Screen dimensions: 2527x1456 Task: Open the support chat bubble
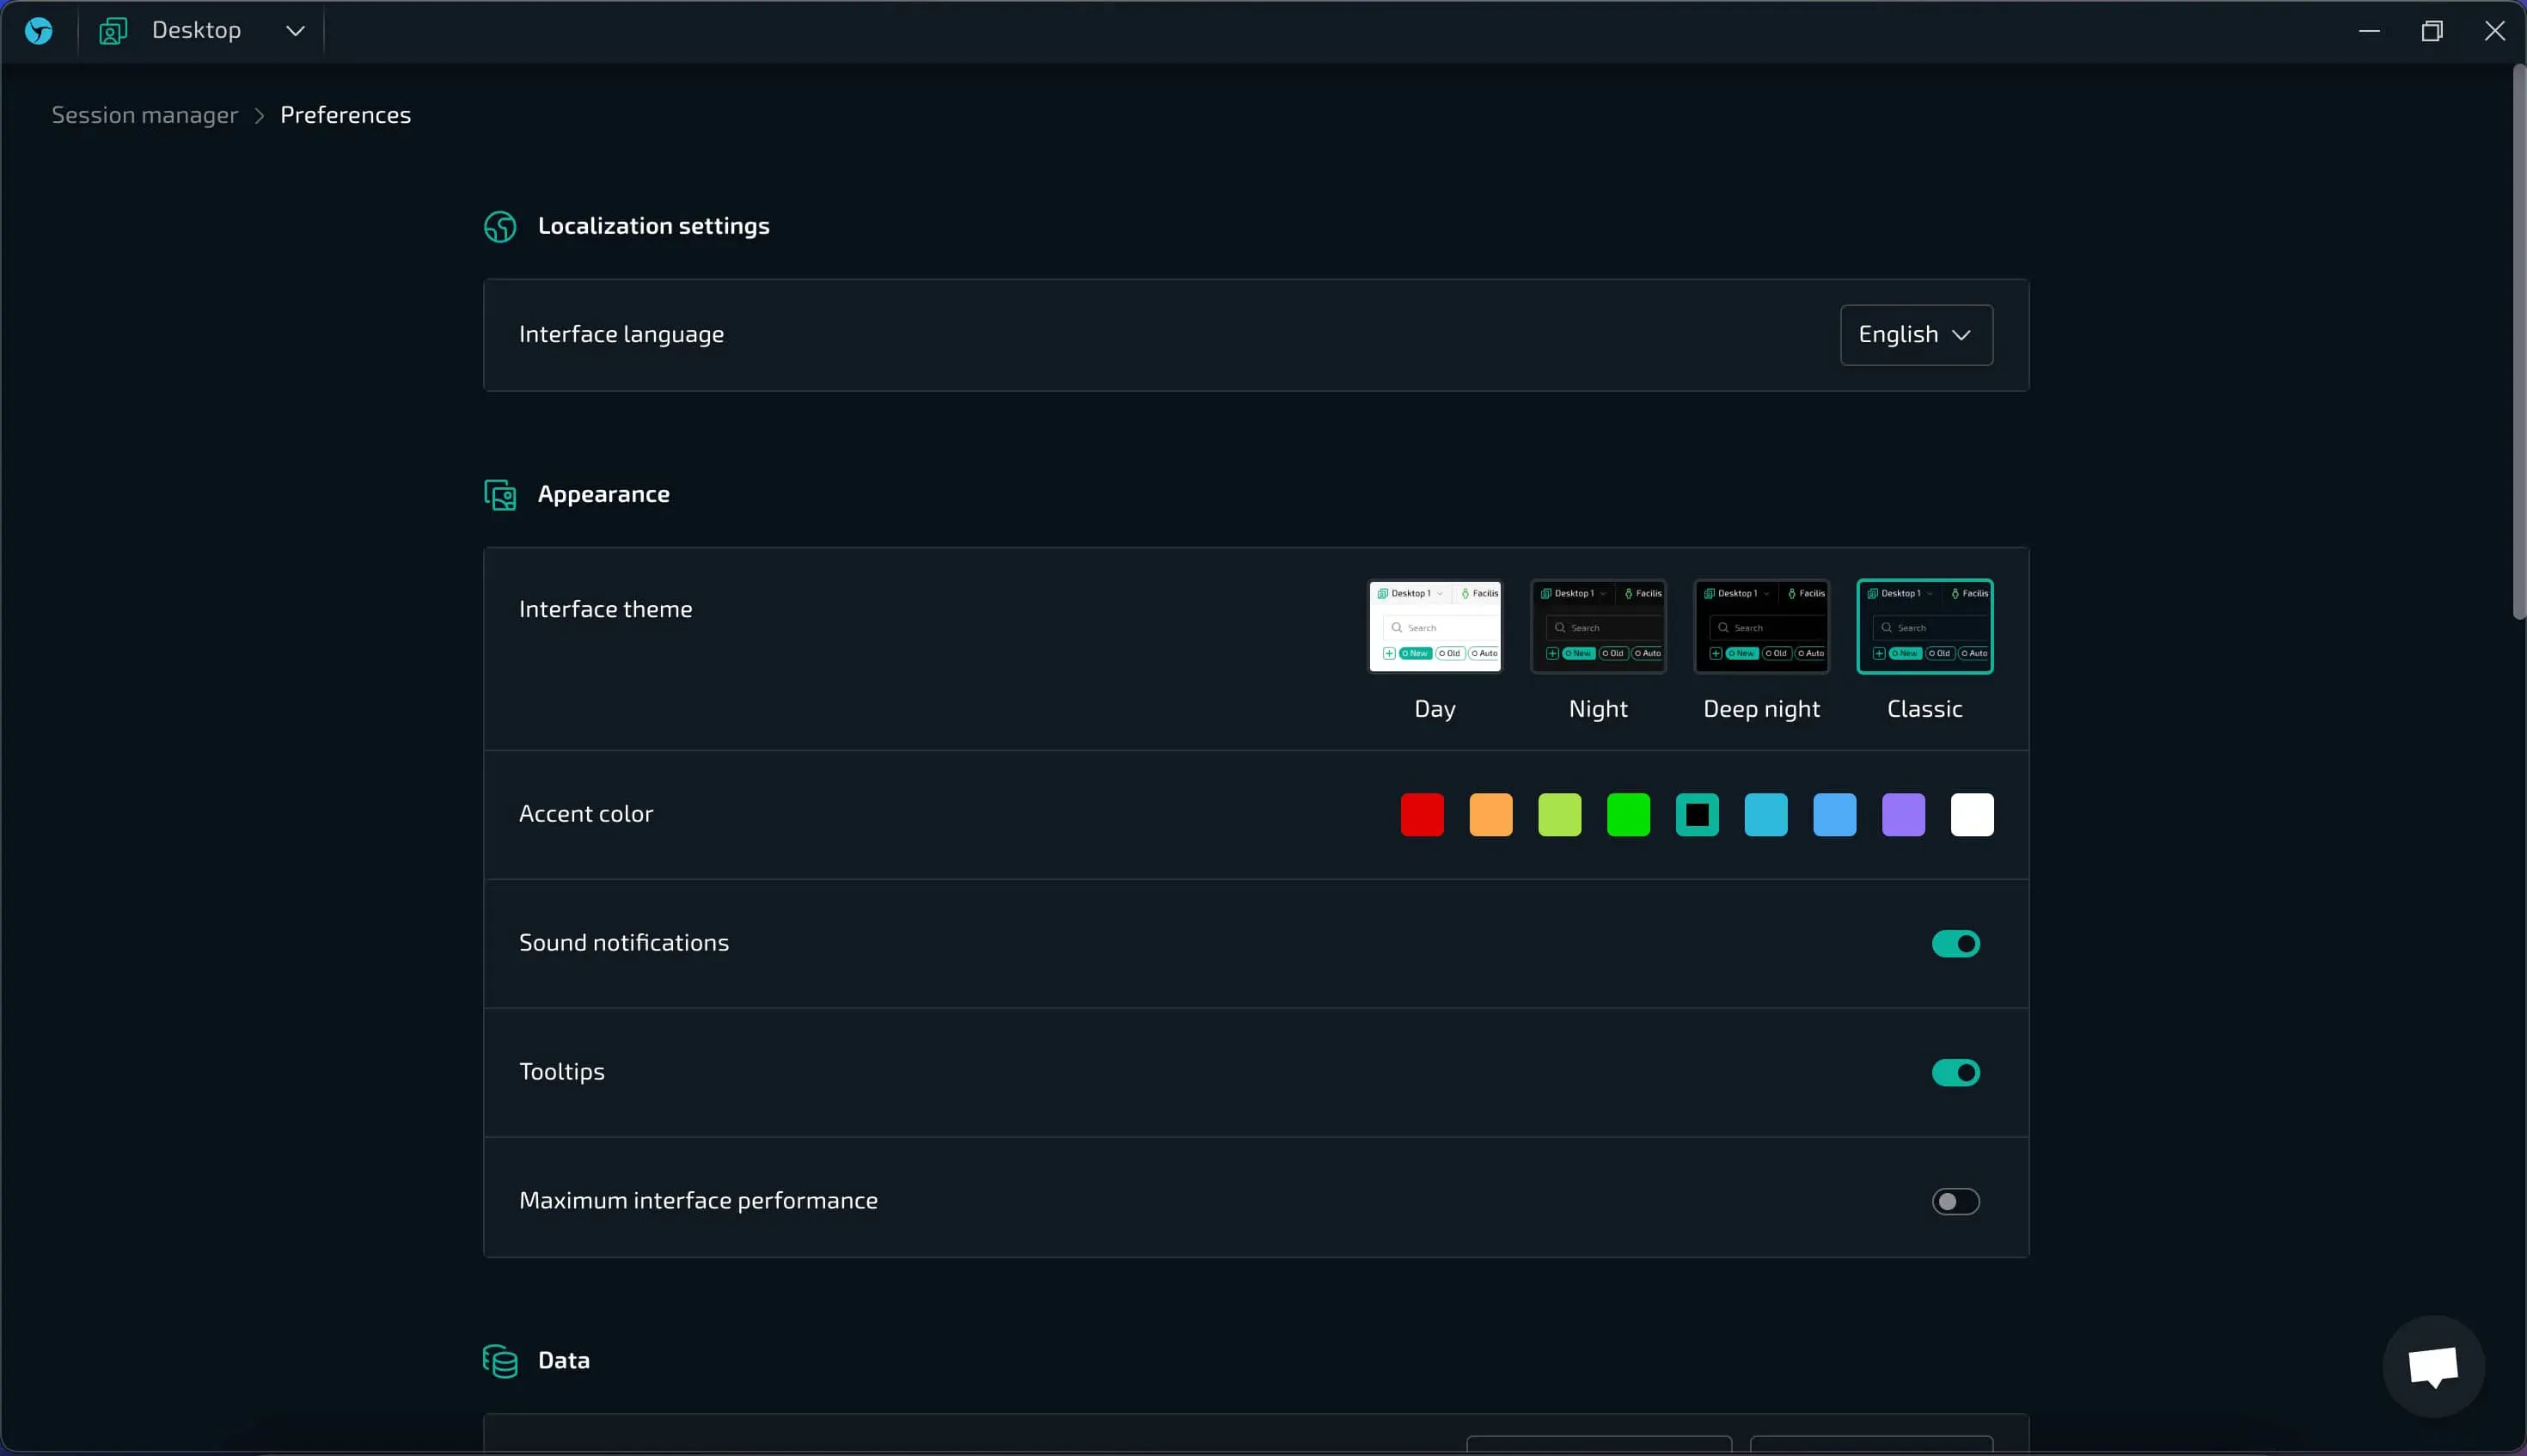(2433, 1366)
